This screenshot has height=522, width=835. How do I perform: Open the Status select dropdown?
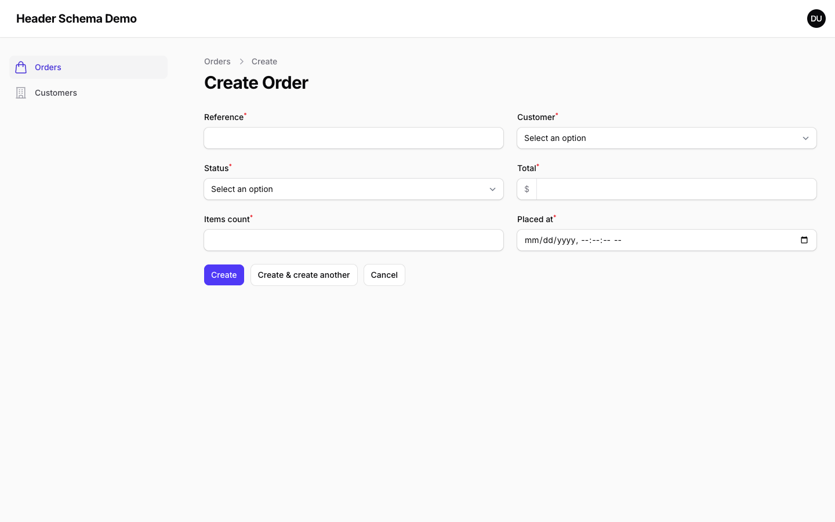[x=354, y=189]
